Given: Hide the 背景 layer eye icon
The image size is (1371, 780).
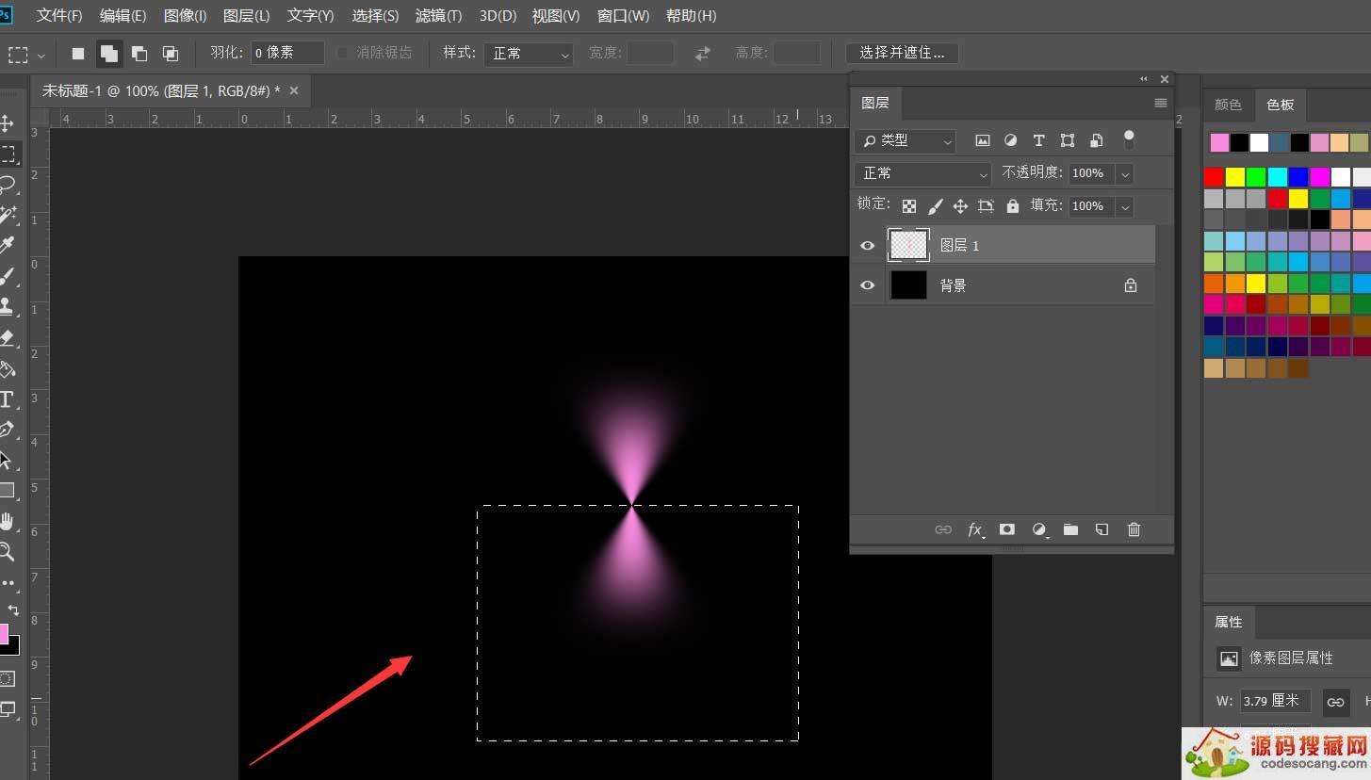Looking at the screenshot, I should [x=868, y=285].
